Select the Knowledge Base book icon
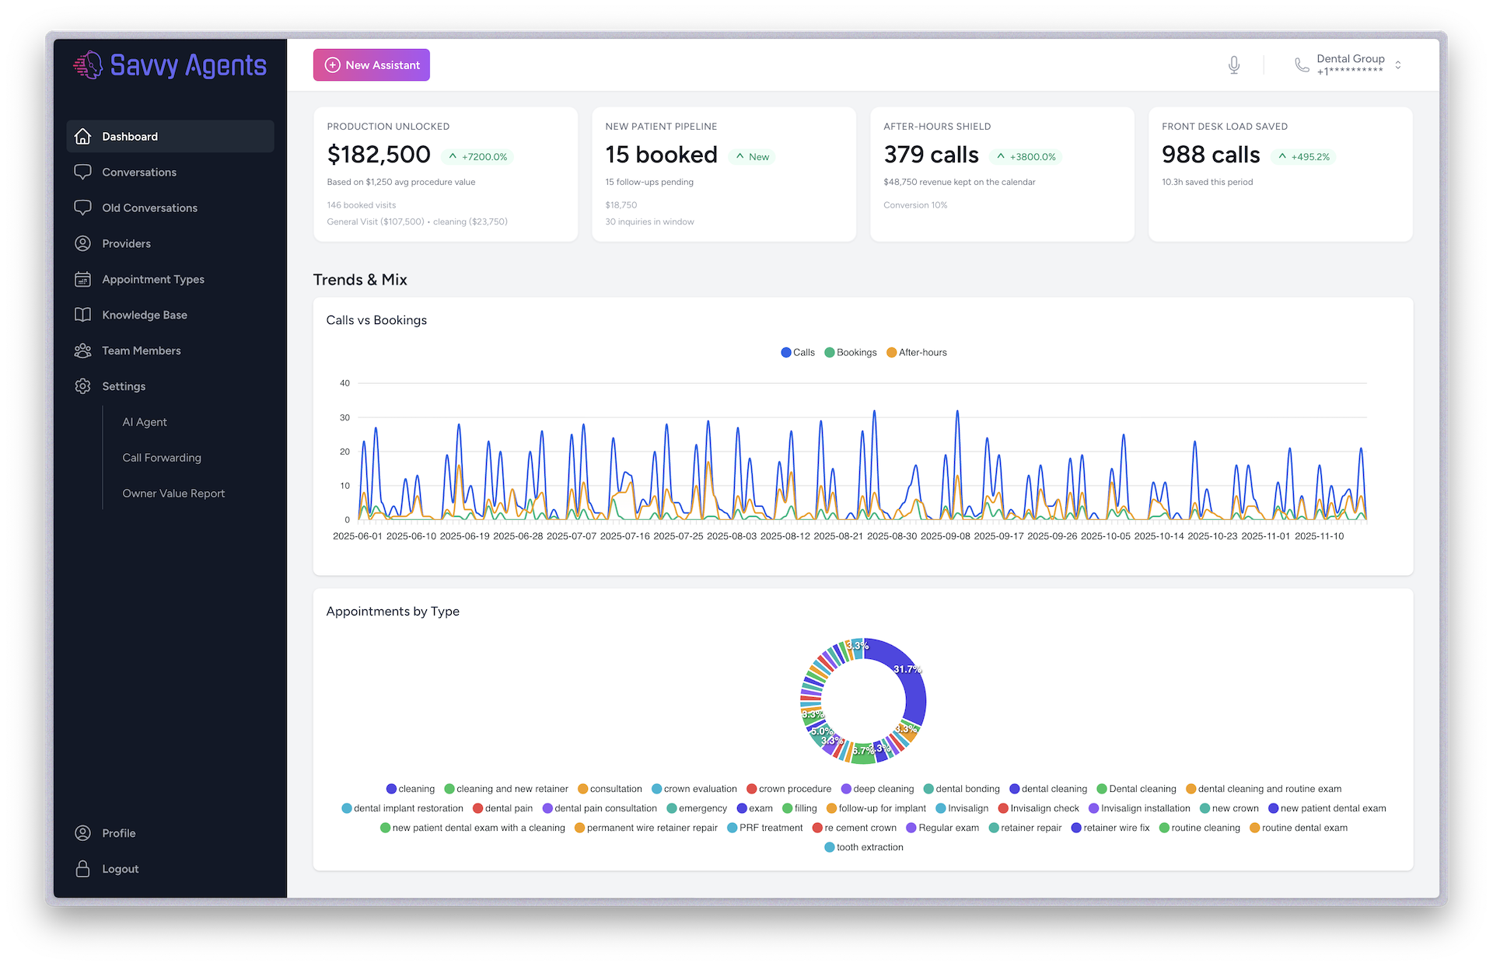The image size is (1493, 966). [83, 315]
